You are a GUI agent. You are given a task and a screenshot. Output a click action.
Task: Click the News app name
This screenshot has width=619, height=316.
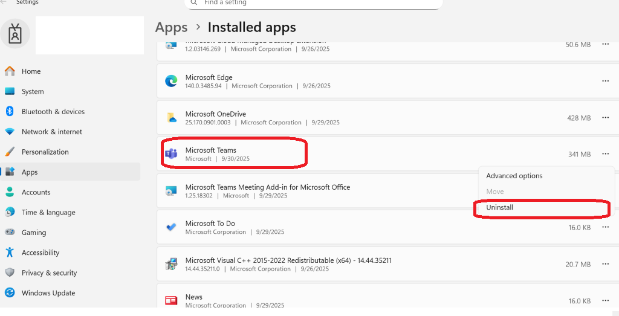tap(194, 297)
